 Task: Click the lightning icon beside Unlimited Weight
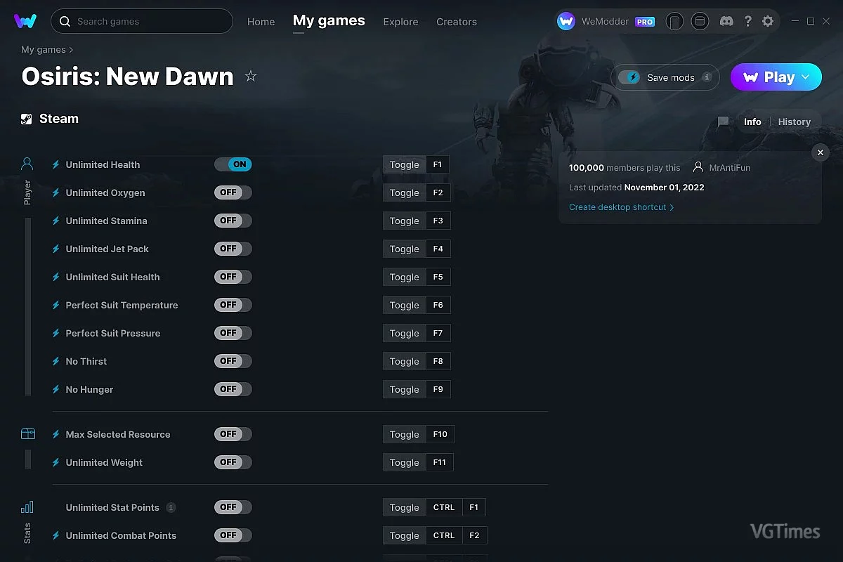tap(56, 462)
